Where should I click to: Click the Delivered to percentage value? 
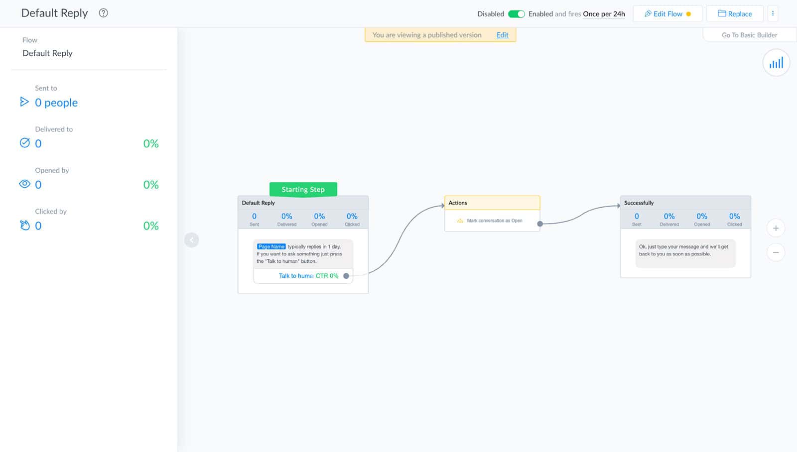point(150,143)
